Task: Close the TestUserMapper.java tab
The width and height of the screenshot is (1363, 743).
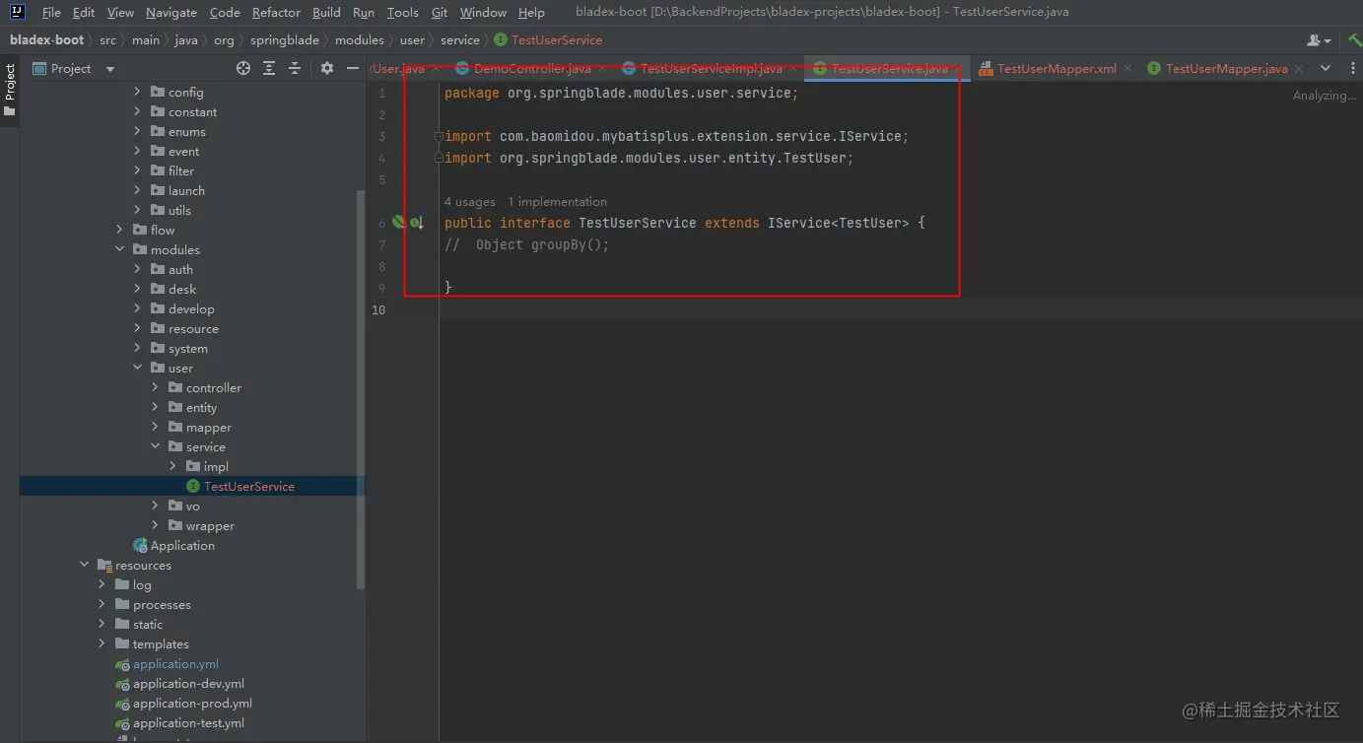Action: [1299, 69]
